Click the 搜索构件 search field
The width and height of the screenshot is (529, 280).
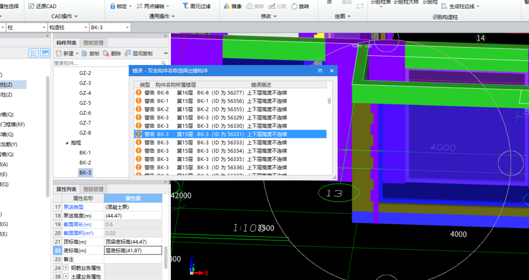point(106,63)
